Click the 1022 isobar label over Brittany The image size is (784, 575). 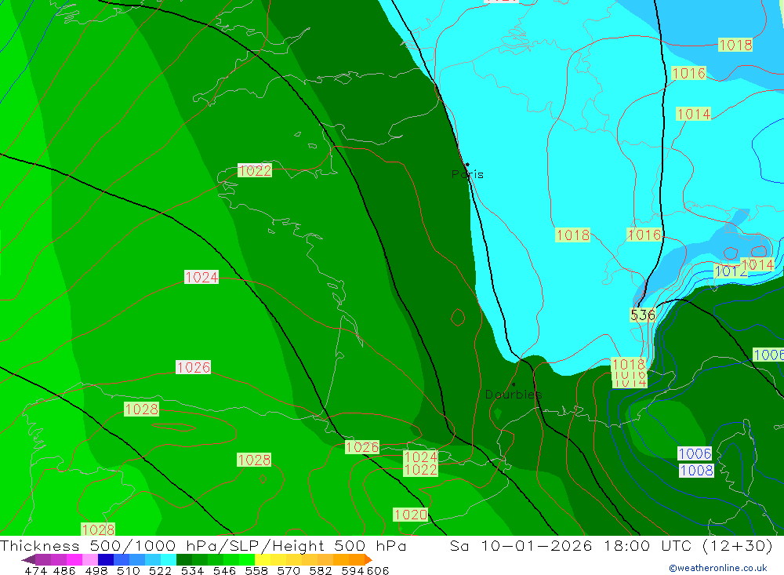[x=255, y=171]
